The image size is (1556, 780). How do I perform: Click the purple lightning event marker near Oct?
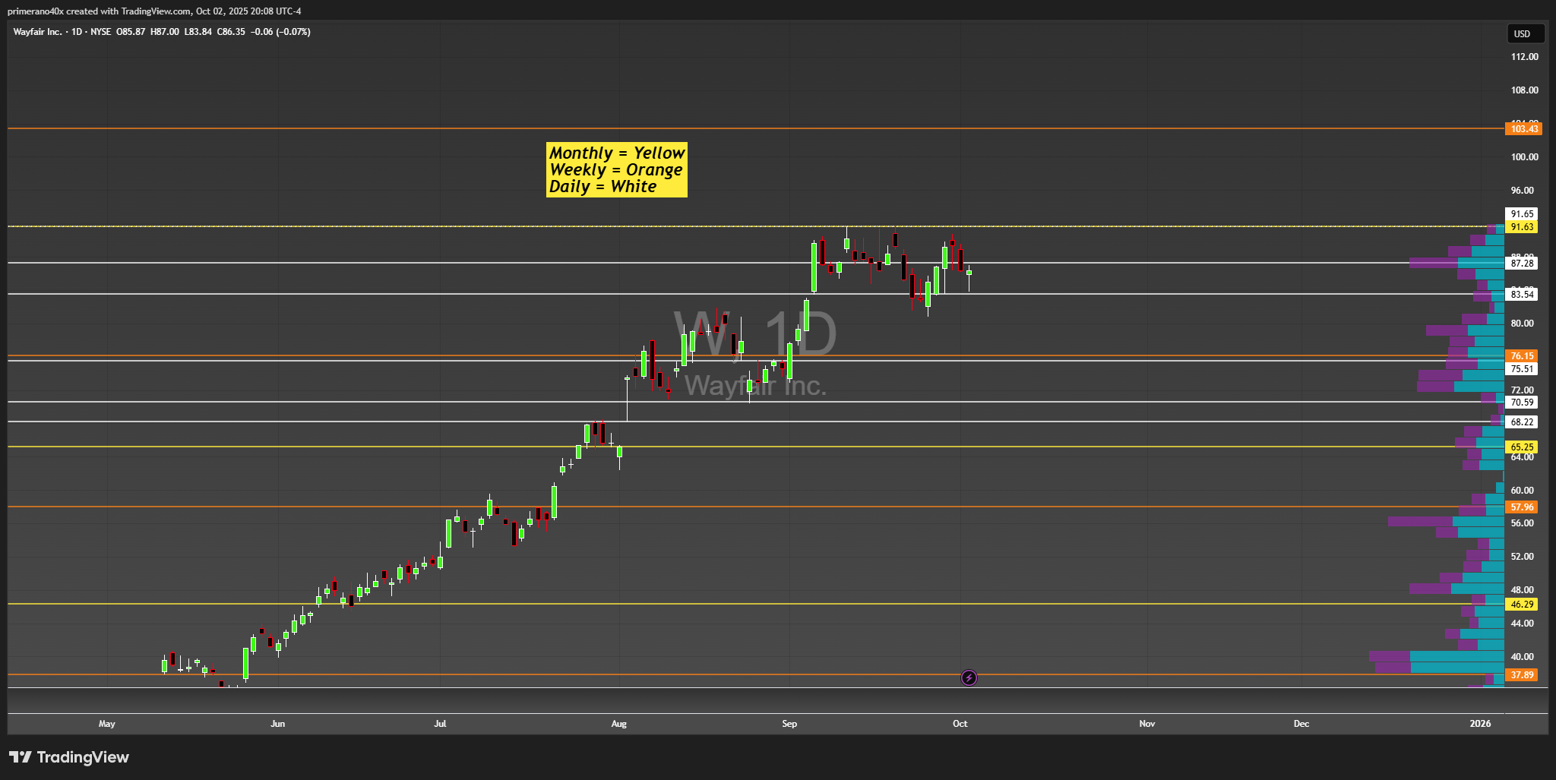pos(969,677)
